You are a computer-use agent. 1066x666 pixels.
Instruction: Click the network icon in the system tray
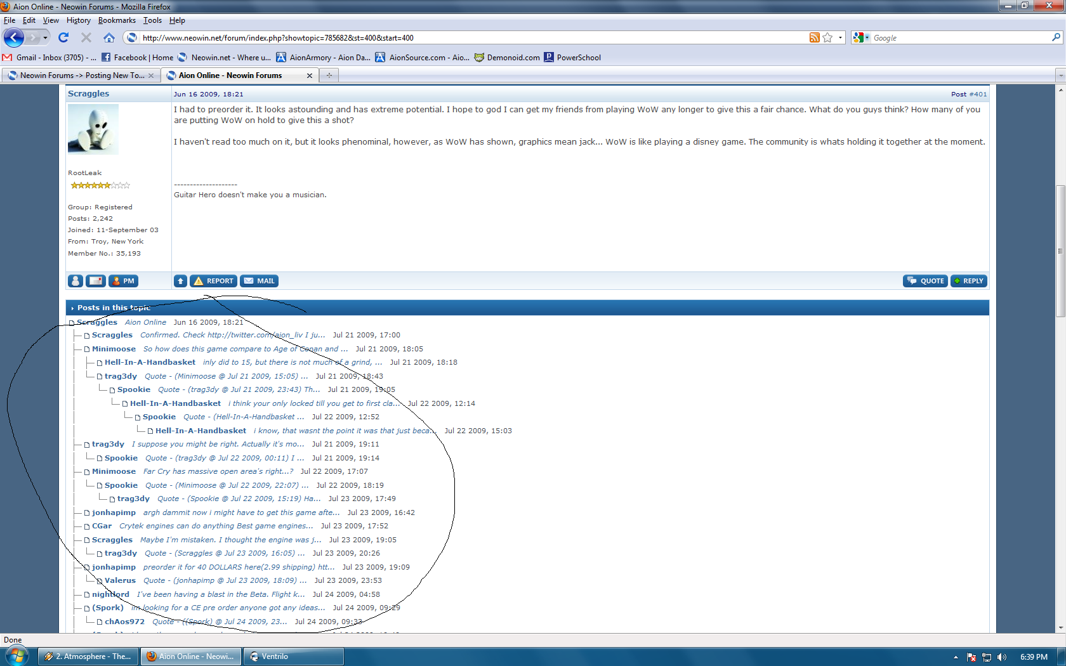987,657
